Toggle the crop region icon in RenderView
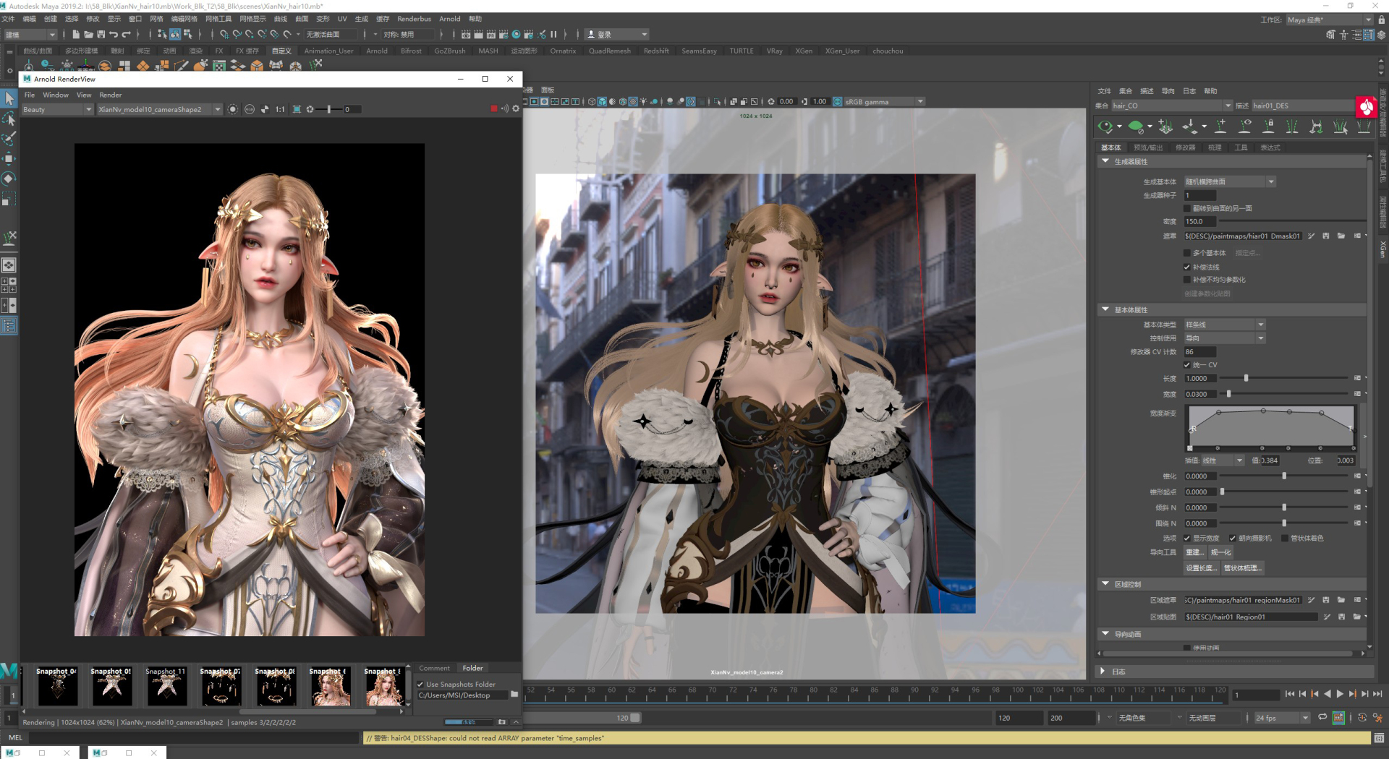 point(297,110)
